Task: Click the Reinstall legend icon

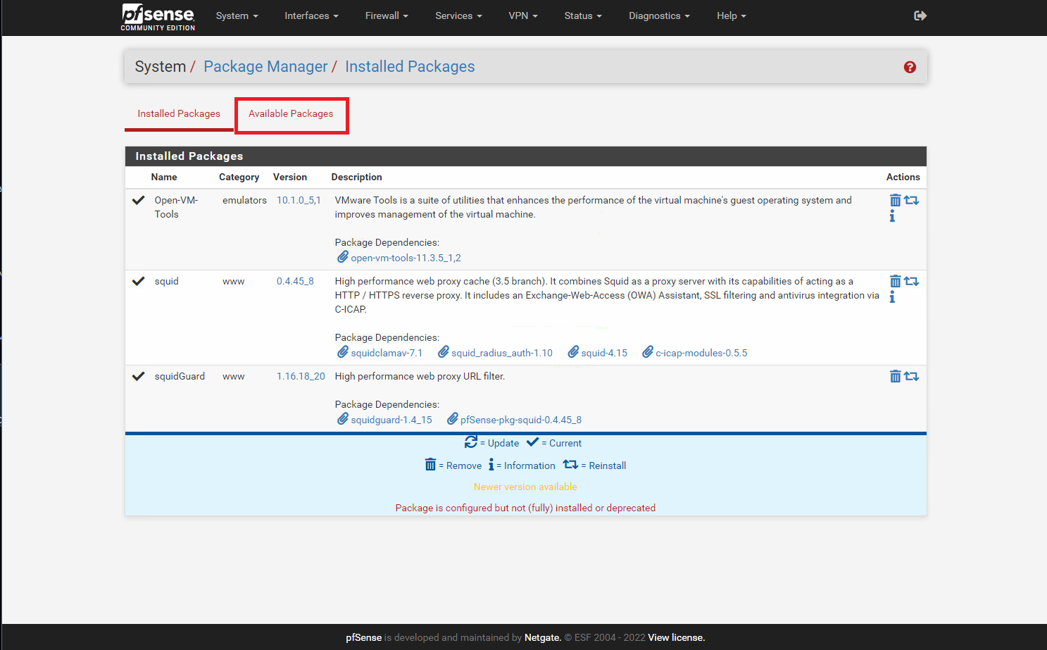Action: [570, 465]
